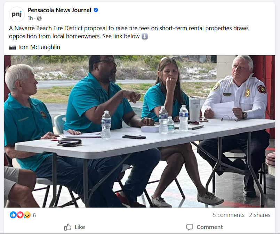Image resolution: width=280 pixels, height=234 pixels.
Task: Open the Comment button on the post
Action: click(x=205, y=227)
